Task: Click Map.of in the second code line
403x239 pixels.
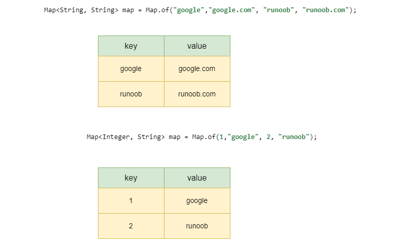Action: coord(202,137)
